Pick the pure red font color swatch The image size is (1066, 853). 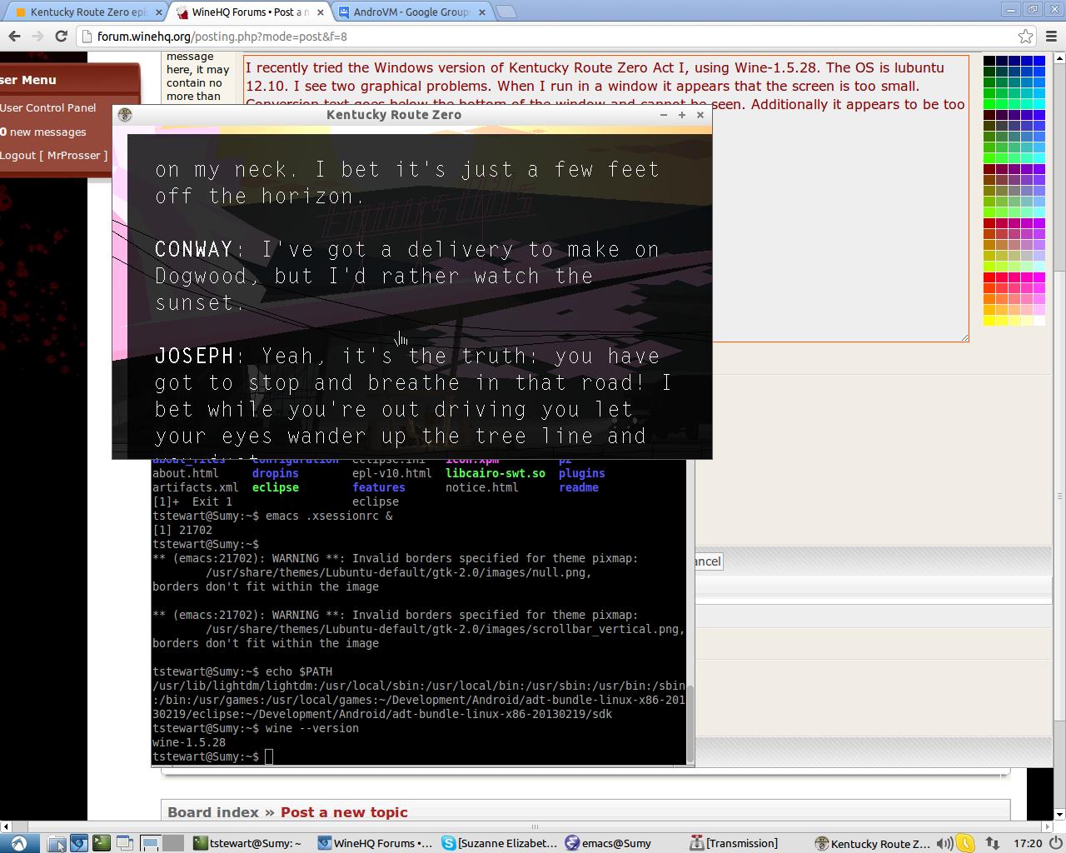pyautogui.click(x=989, y=277)
